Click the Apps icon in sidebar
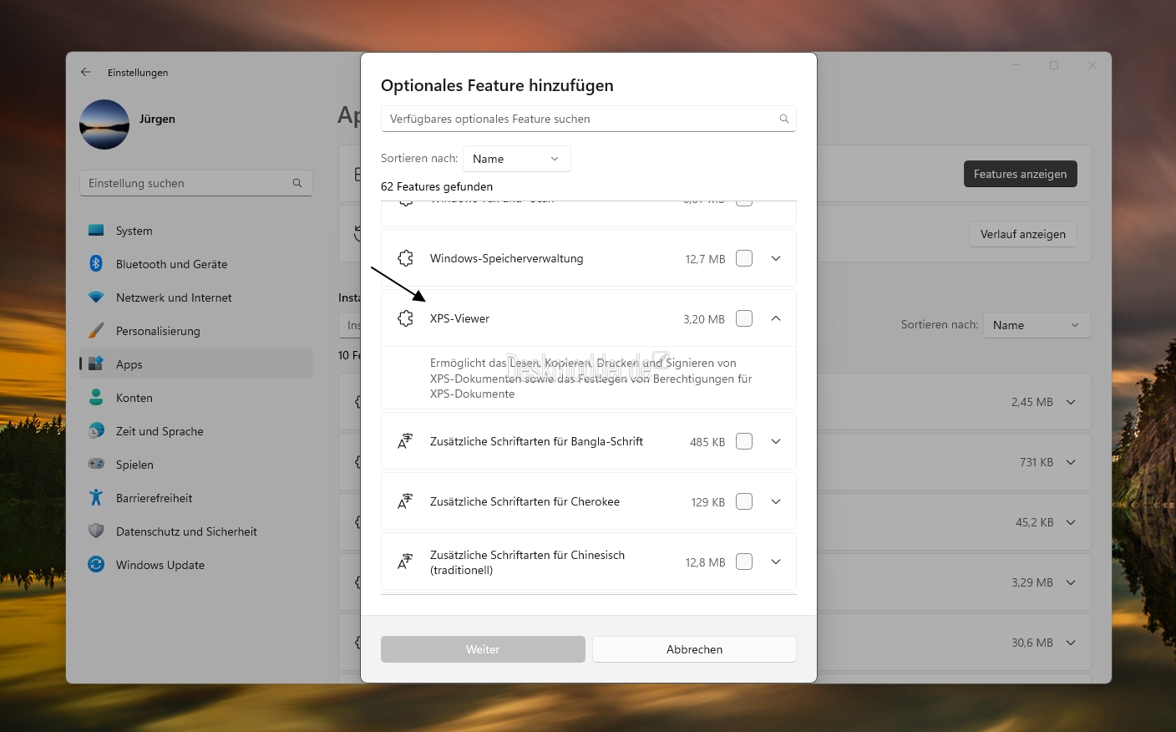This screenshot has width=1176, height=732. 96,364
